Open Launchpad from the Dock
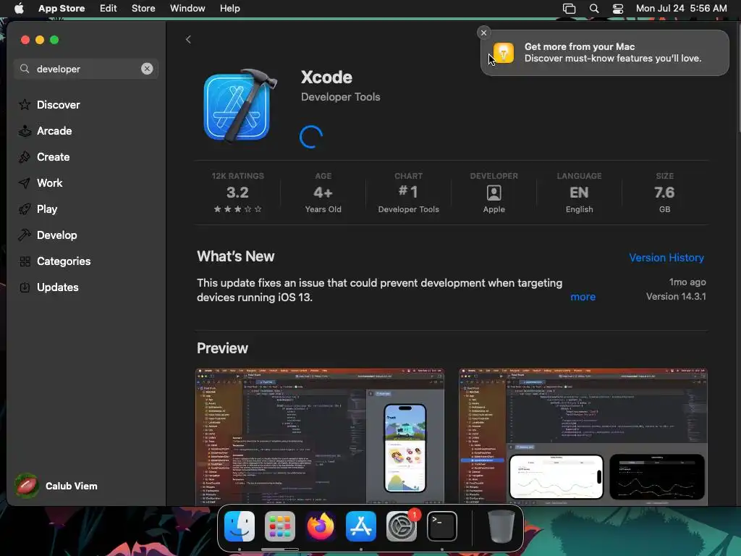This screenshot has height=556, width=741. click(280, 526)
